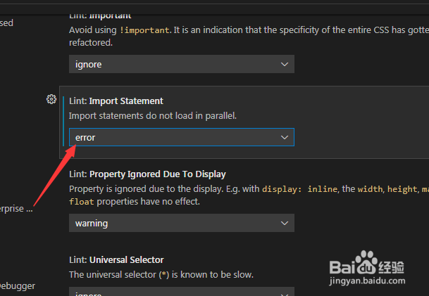Image resolution: width=429 pixels, height=296 pixels.
Task: Open the Property Ignored warning dropdown
Action: click(x=181, y=224)
